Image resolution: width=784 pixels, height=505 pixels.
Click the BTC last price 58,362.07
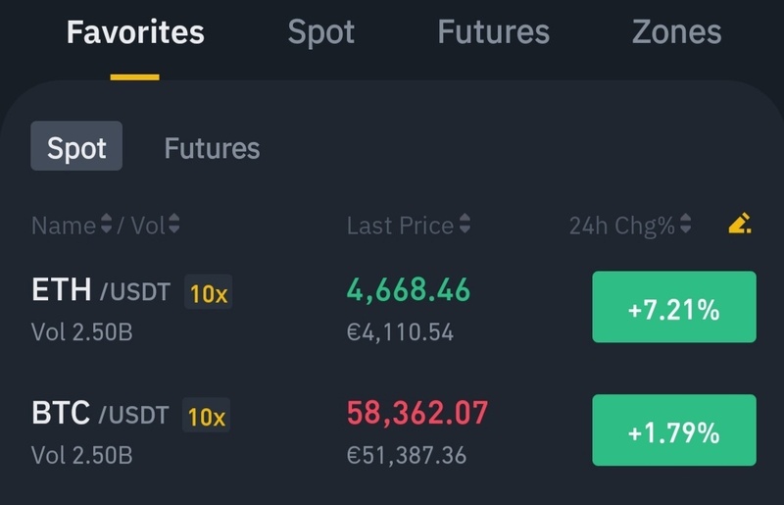coord(417,414)
